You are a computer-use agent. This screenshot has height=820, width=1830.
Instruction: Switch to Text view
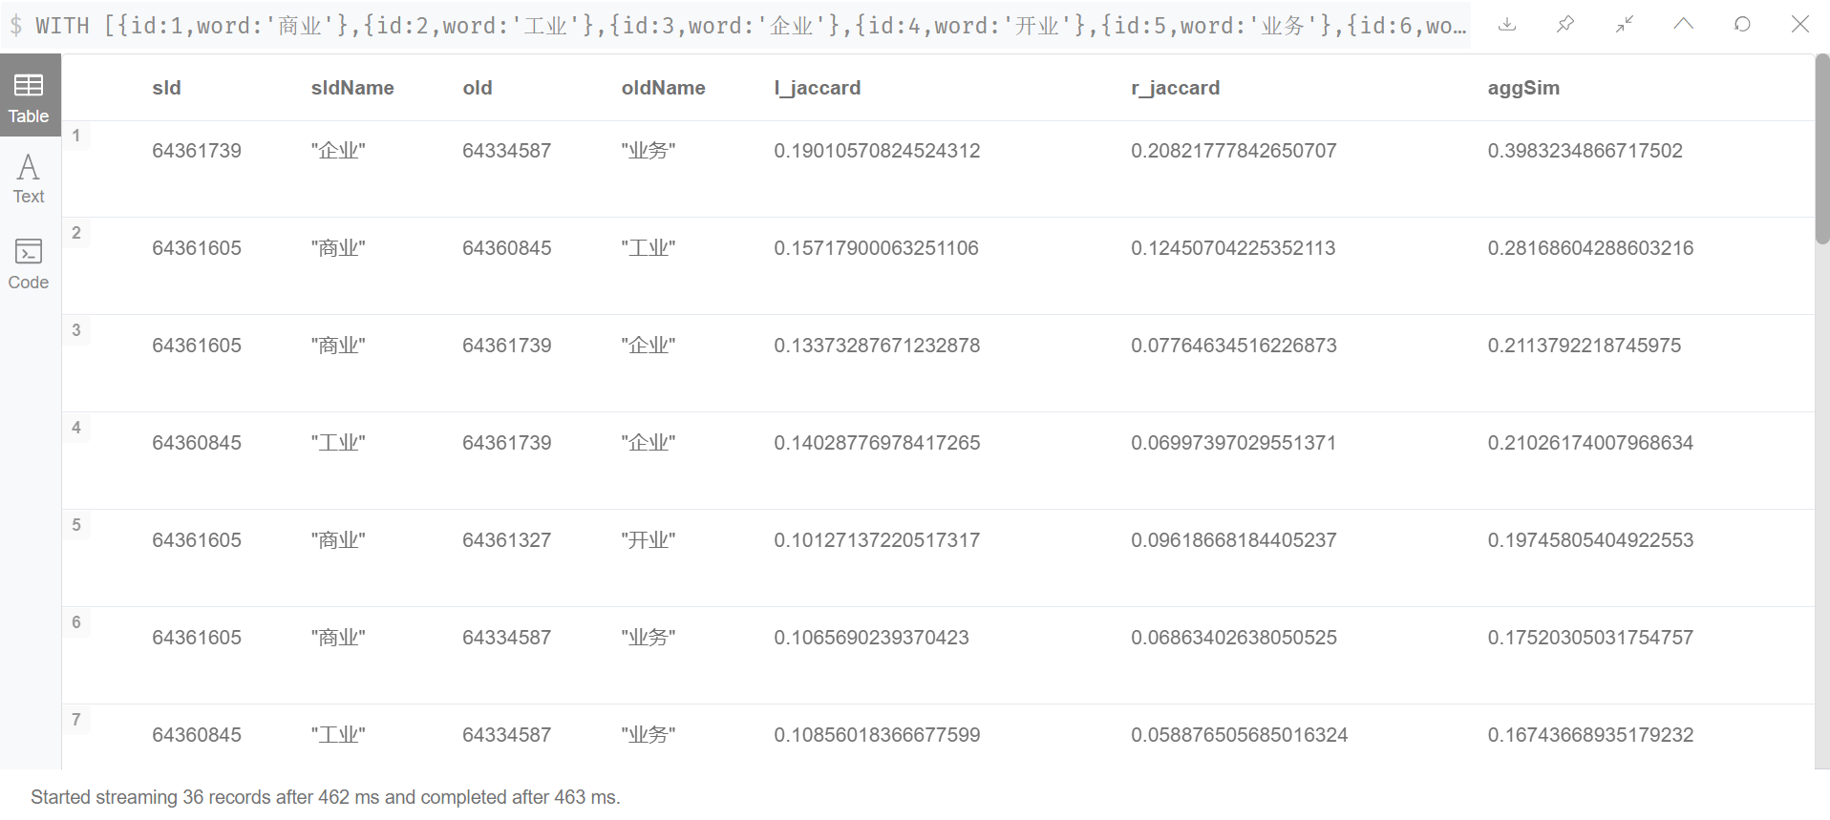tap(29, 179)
